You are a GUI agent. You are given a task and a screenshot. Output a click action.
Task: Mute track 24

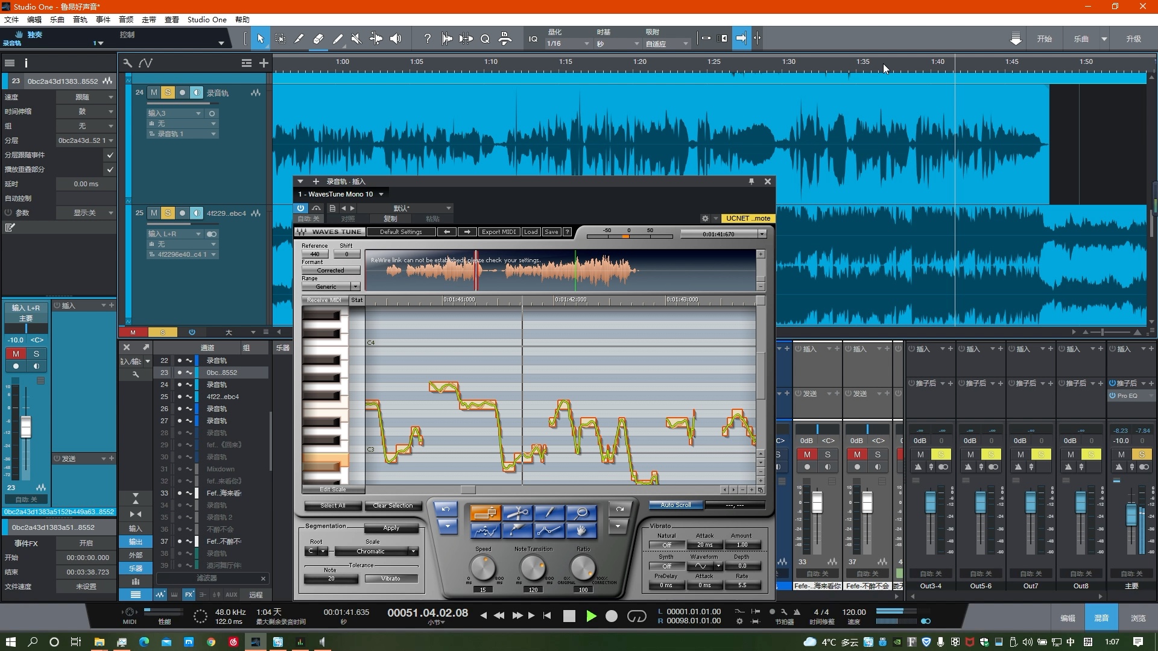click(x=154, y=93)
